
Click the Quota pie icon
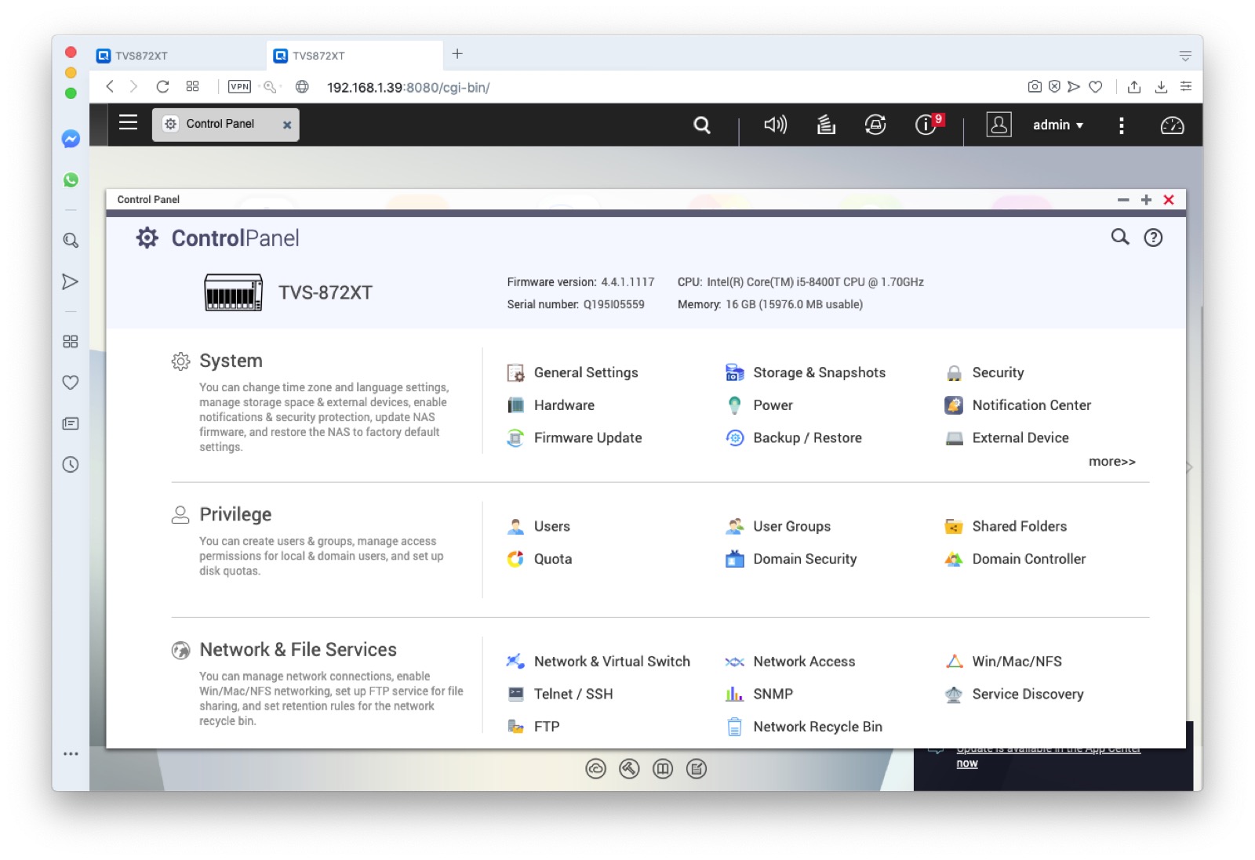tap(515, 559)
